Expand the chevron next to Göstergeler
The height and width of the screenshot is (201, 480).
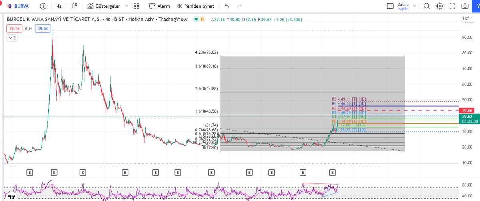point(127,6)
